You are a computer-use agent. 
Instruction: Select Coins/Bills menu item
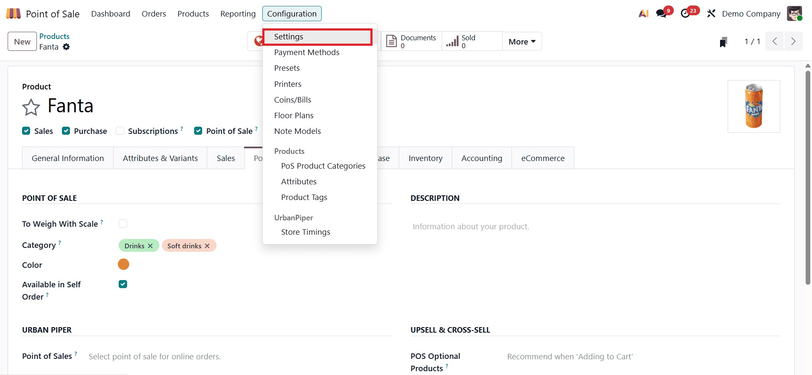320,100
